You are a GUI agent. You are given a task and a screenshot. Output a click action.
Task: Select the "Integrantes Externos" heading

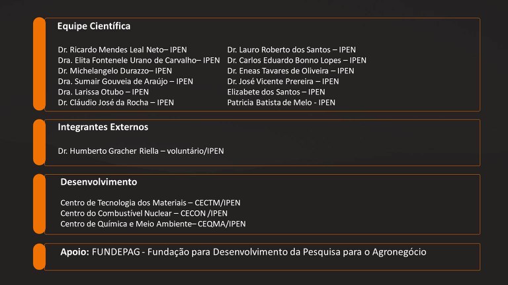coord(103,127)
